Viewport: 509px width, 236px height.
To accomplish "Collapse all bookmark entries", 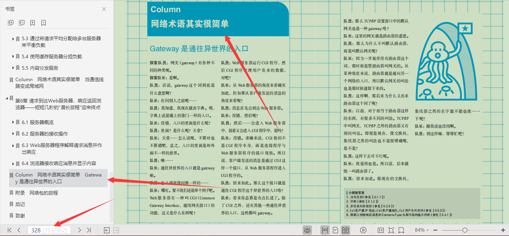I will pos(22,22).
